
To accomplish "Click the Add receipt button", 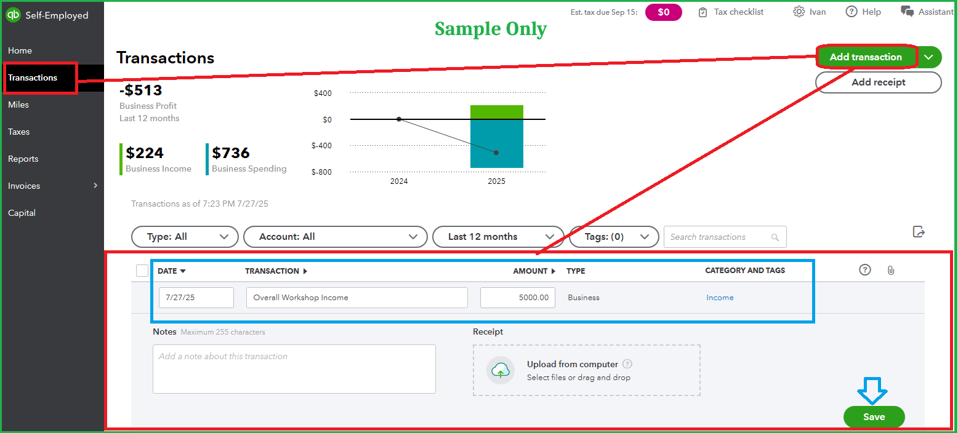I will point(879,82).
